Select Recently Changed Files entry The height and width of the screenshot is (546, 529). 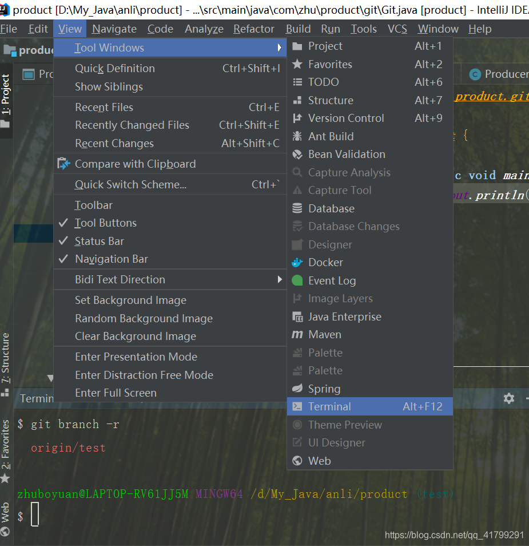tap(170, 125)
